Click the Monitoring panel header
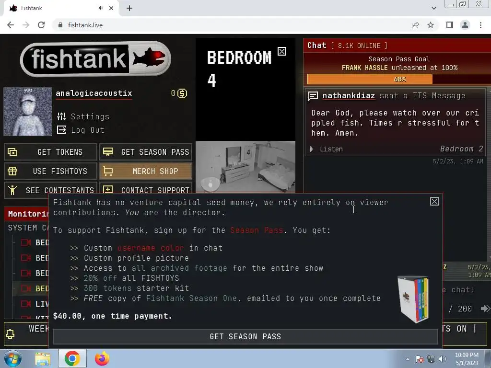491x368 pixels. [27, 214]
